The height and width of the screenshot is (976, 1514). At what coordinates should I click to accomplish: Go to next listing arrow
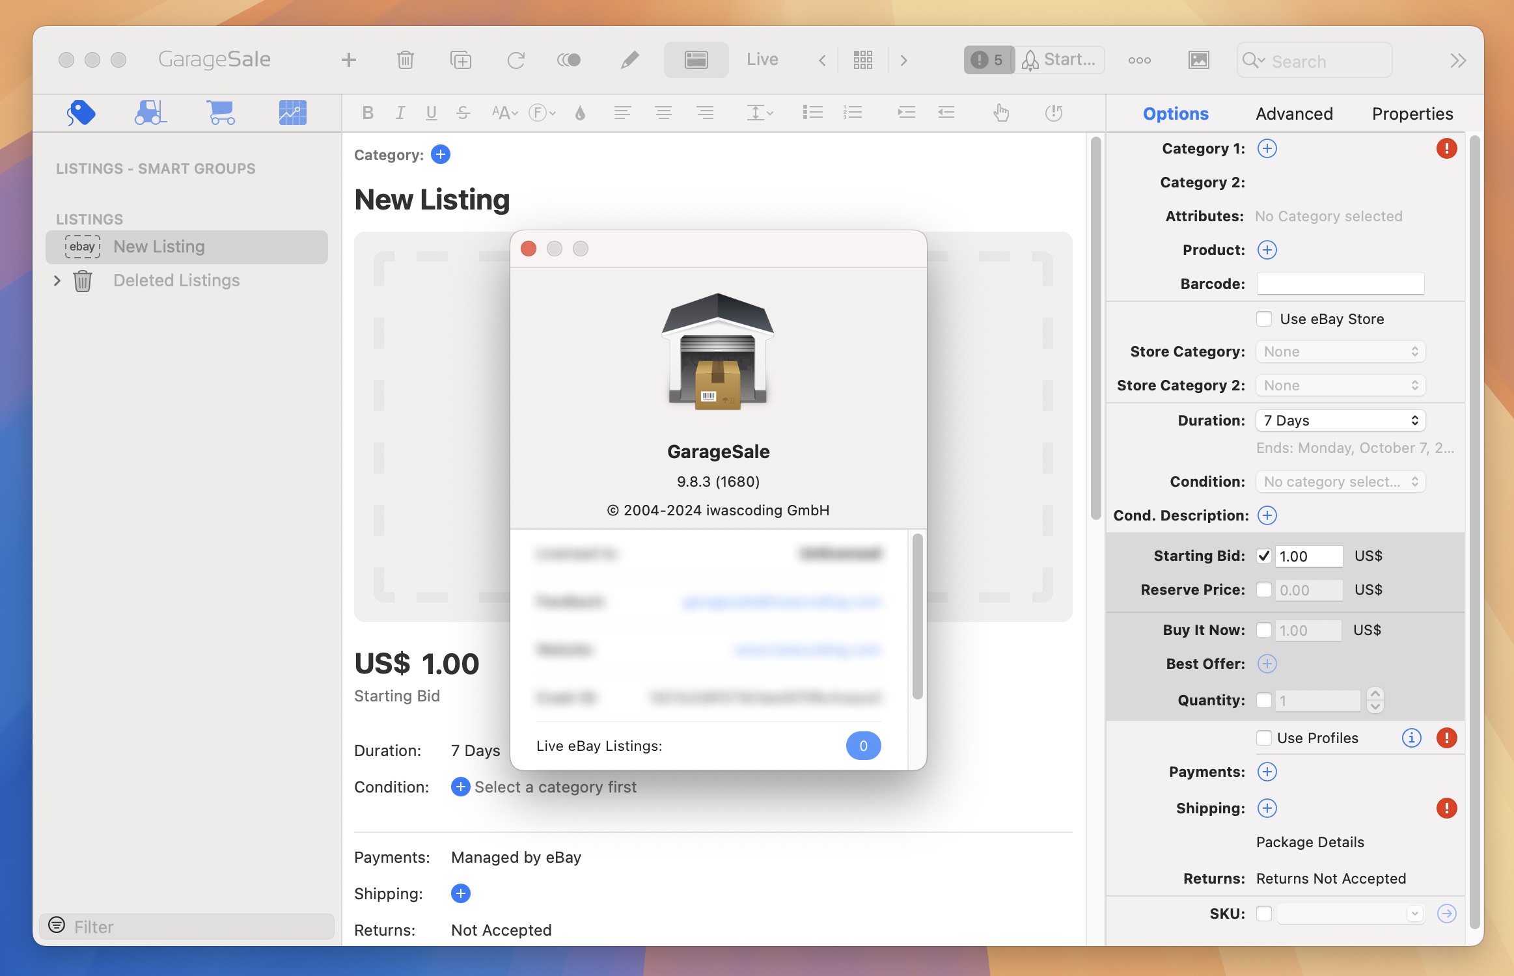903,60
